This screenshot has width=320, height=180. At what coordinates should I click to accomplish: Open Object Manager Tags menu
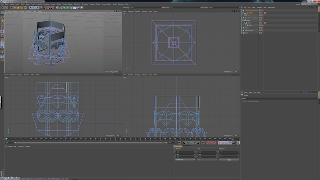point(265,7)
